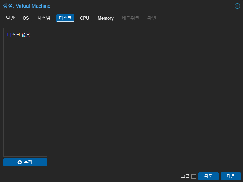Switch to the Memory tab
This screenshot has width=243, height=182.
[105, 18]
